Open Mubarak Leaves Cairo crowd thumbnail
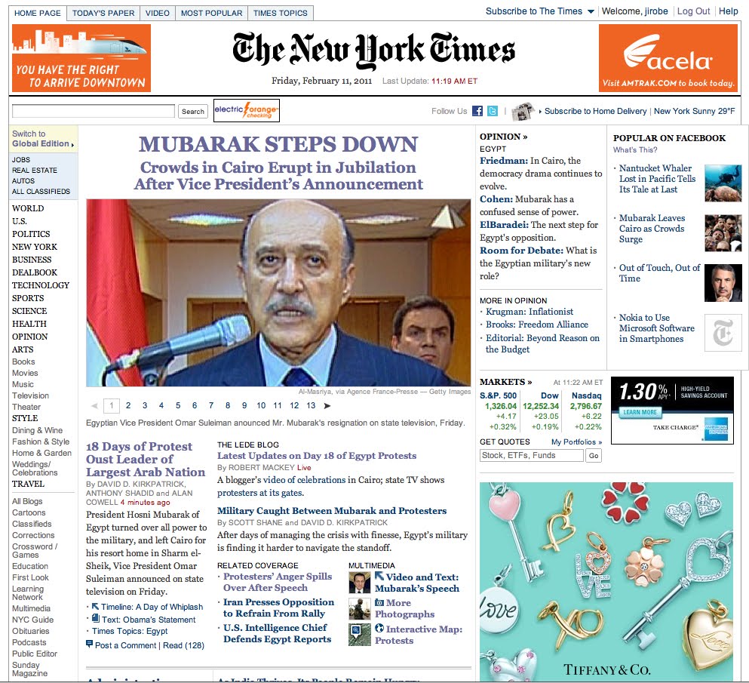This screenshot has width=749, height=683. (x=723, y=233)
